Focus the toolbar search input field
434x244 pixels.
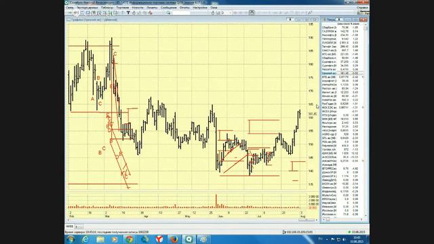pyautogui.click(x=181, y=13)
